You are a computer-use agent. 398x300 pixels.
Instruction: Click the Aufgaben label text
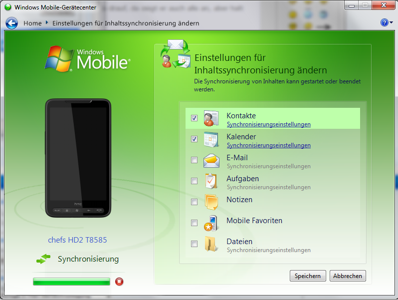coord(243,179)
